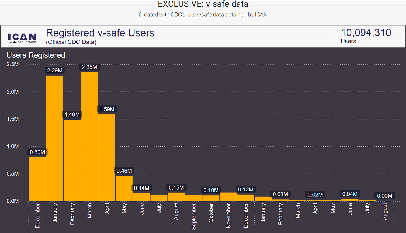Click the November axis label
The image size is (406, 233).
[x=228, y=216]
